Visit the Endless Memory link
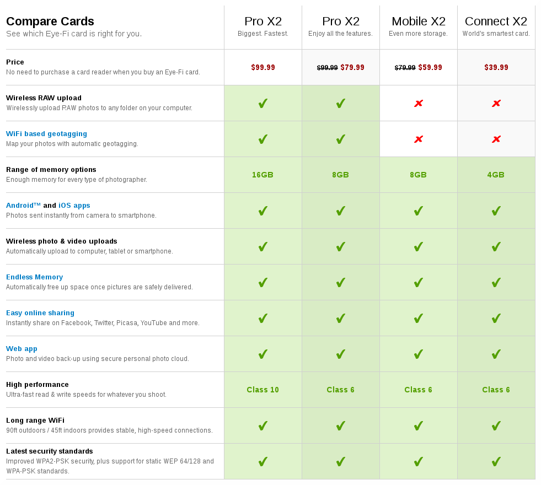541x485 pixels. (x=34, y=277)
